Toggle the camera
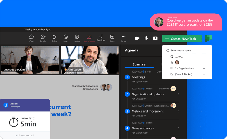 [x=137, y=38]
